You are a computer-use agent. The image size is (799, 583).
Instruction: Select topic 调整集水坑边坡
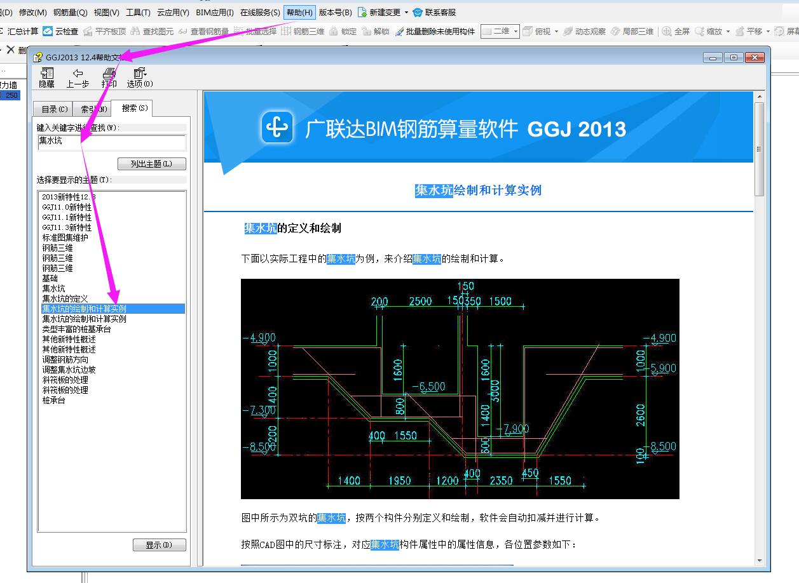coord(69,370)
